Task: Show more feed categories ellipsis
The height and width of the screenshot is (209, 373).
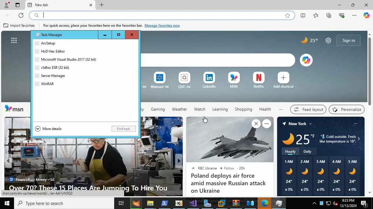Action: (x=281, y=109)
